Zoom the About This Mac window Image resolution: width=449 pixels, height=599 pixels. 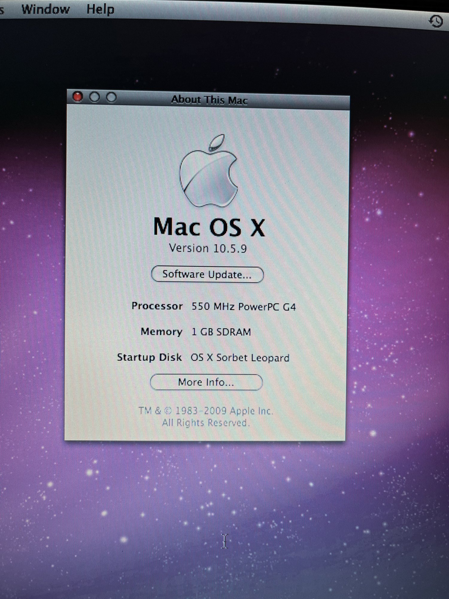112,97
